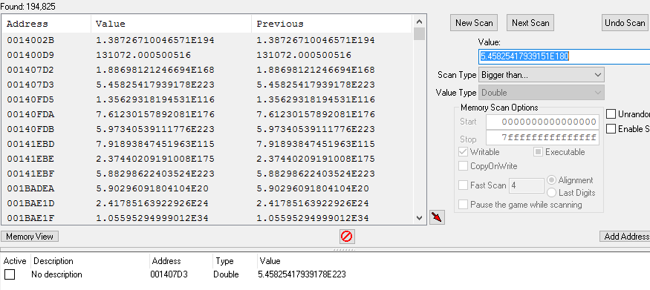650x290 pixels.
Task: Select result row address 00141EBE
Action: [30, 159]
